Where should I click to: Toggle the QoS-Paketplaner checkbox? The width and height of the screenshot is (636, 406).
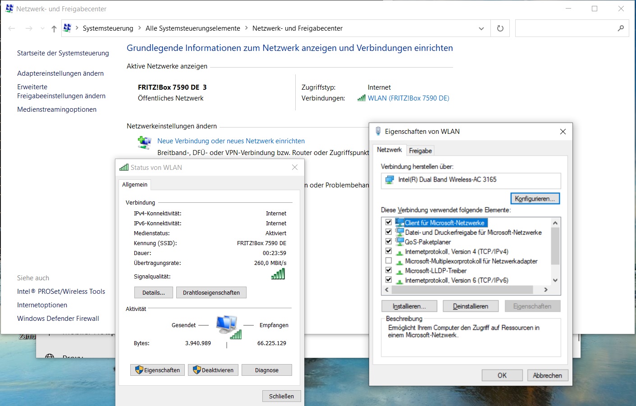pyautogui.click(x=389, y=242)
